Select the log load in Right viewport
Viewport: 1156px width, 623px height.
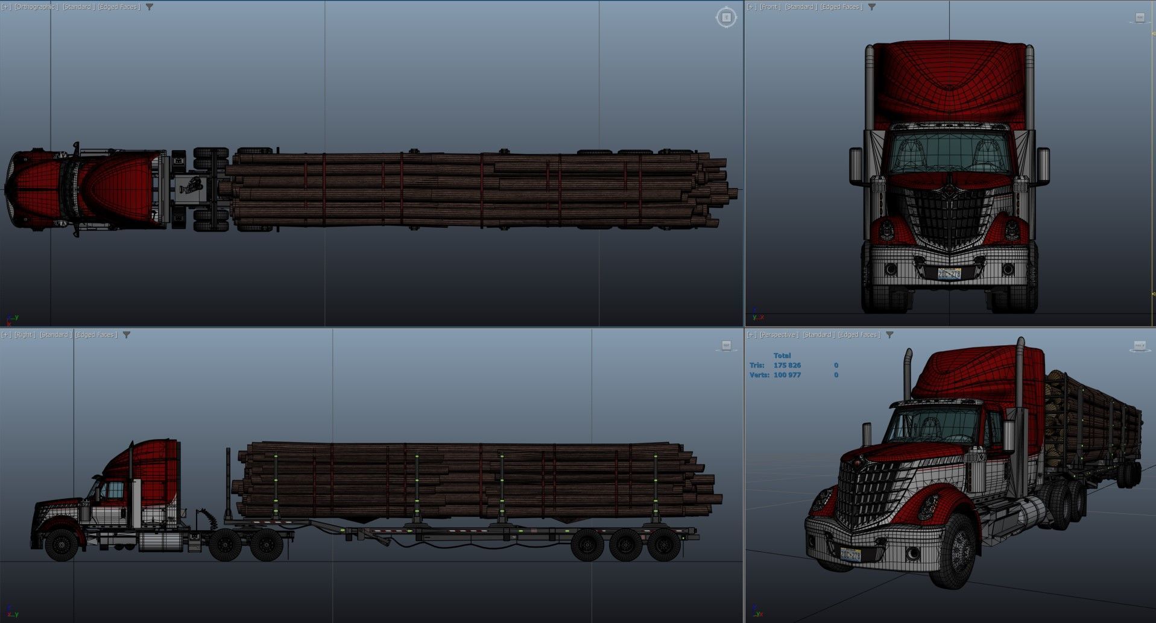point(476,480)
